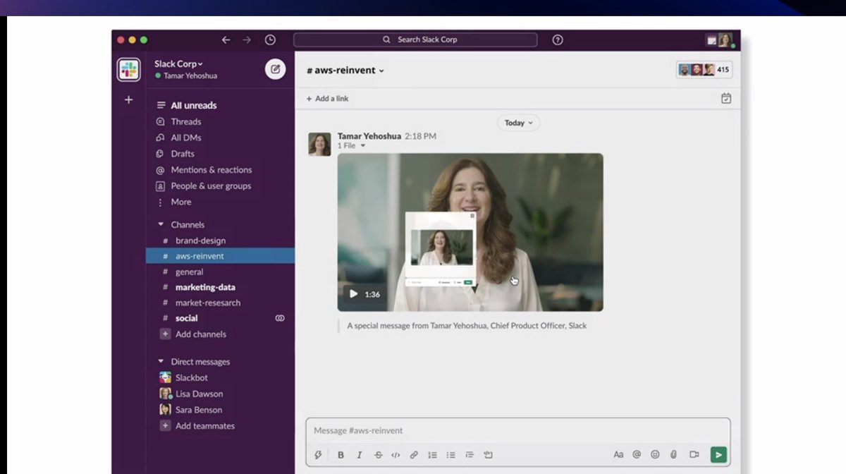Record a video clip with camera icon
846x474 pixels.
pyautogui.click(x=694, y=455)
